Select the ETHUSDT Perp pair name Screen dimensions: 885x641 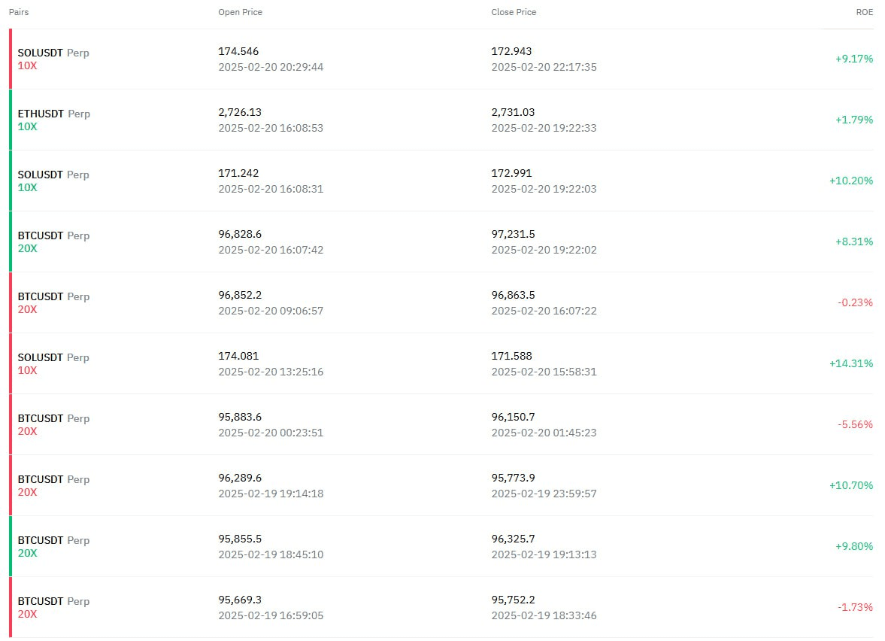point(53,114)
